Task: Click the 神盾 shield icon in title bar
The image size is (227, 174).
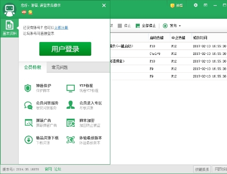Action: [x=172, y=6]
